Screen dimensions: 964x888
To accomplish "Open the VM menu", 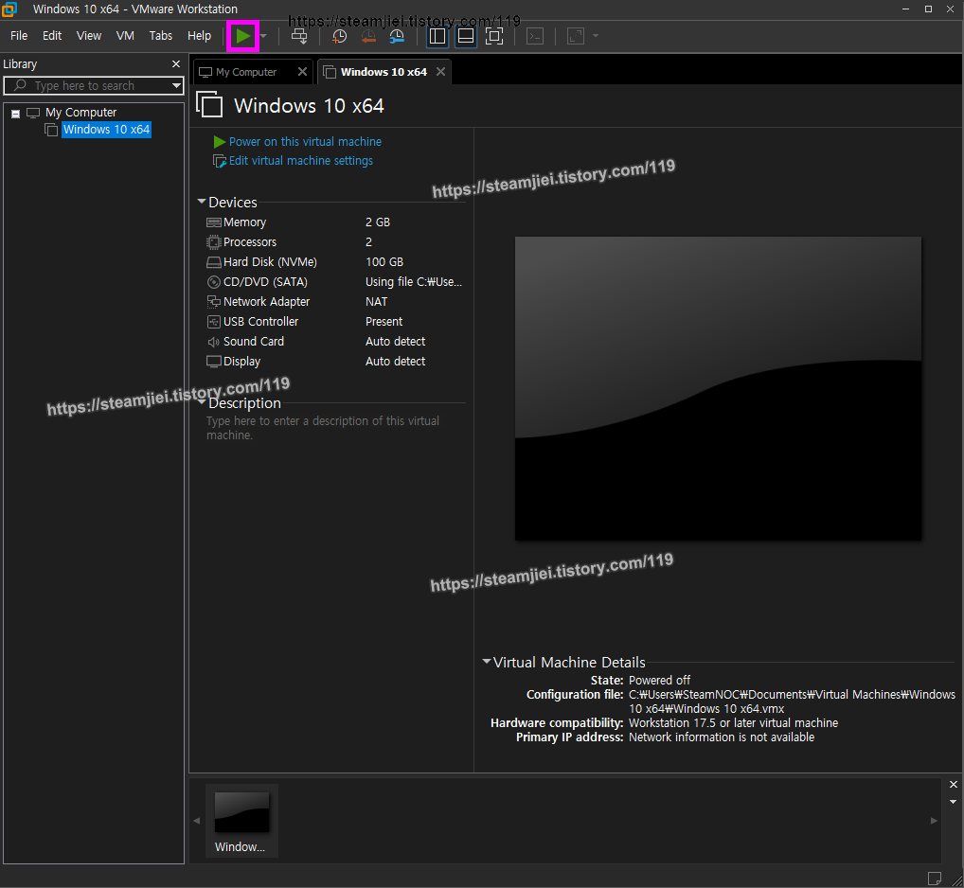I will 125,35.
